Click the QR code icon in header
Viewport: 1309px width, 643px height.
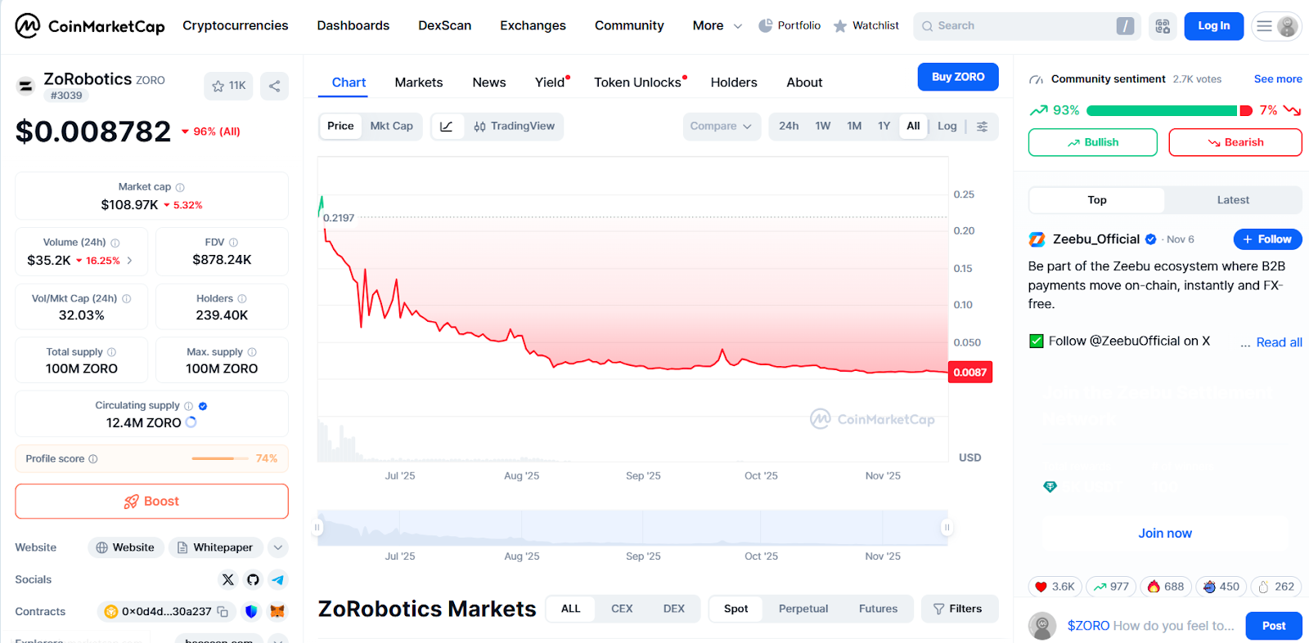click(x=1162, y=26)
